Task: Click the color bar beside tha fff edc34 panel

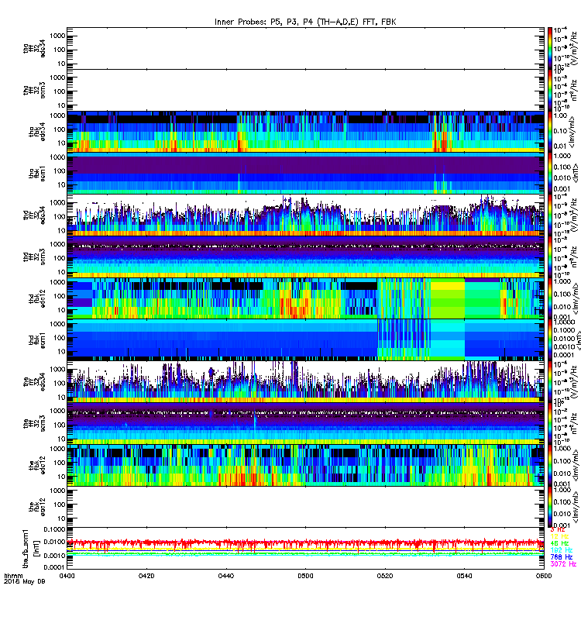Action: 550,48
